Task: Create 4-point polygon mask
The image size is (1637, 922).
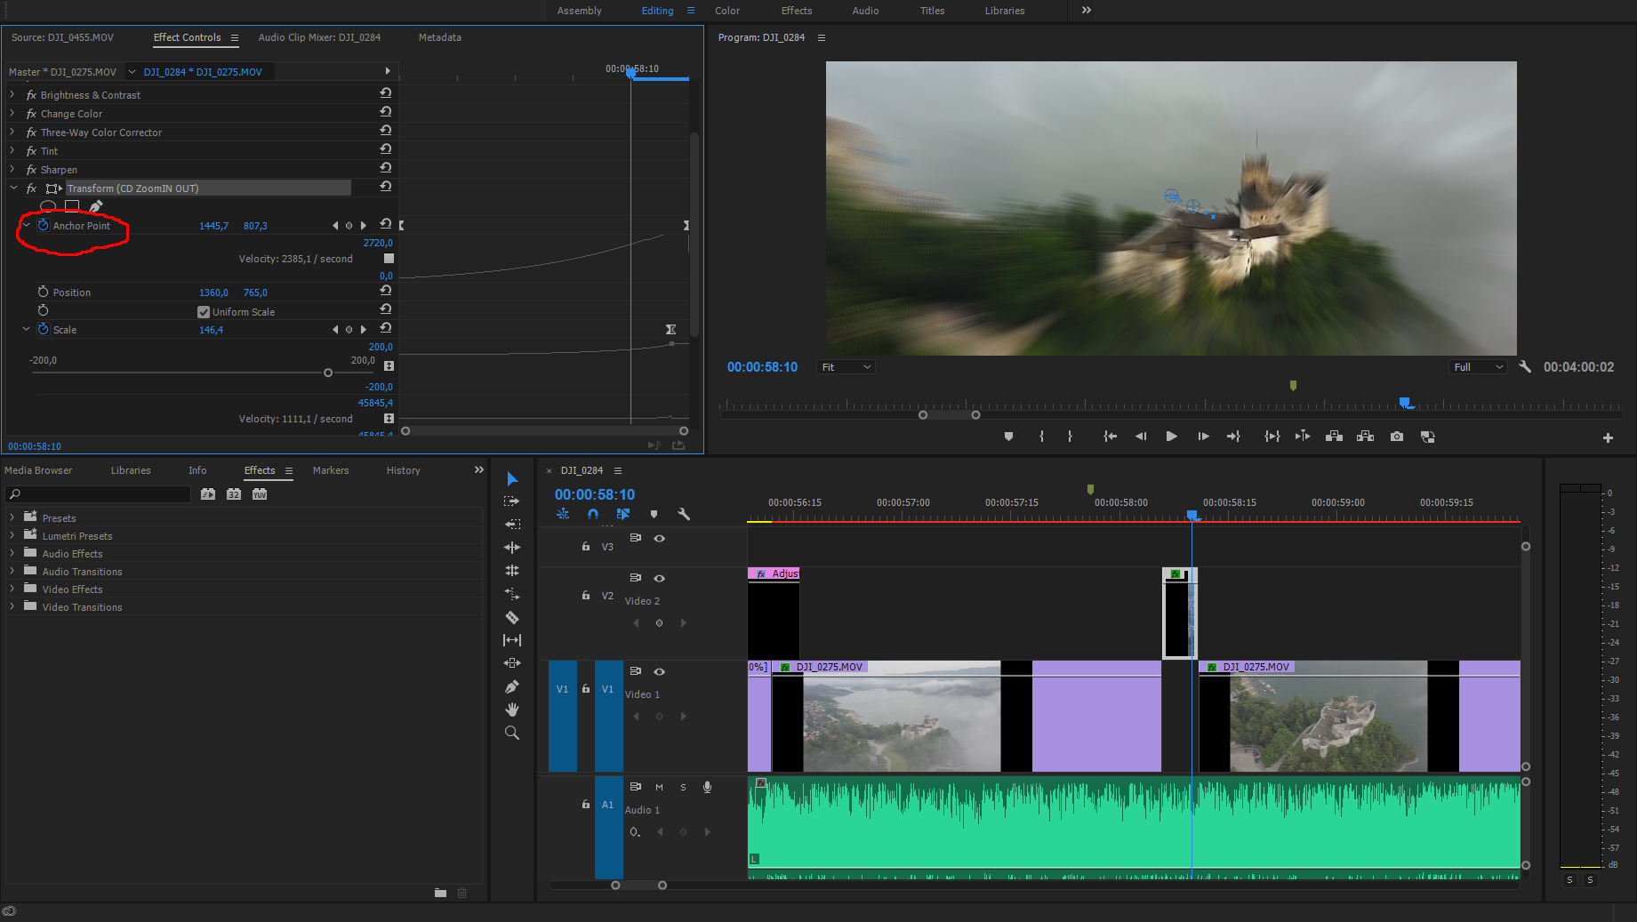Action: point(72,206)
